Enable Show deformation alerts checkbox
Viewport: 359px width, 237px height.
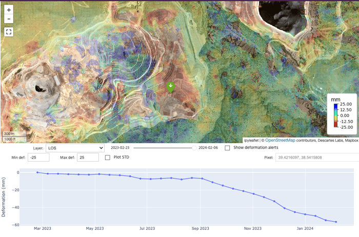click(227, 148)
